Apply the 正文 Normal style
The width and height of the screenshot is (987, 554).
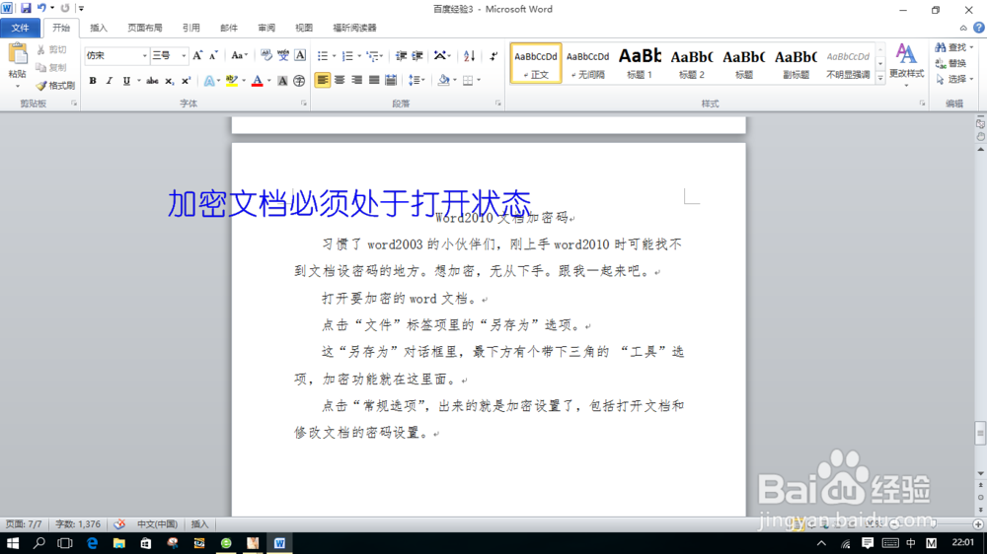(536, 63)
